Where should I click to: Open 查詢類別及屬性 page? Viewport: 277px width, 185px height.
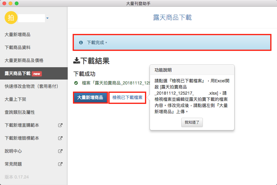[20, 112]
